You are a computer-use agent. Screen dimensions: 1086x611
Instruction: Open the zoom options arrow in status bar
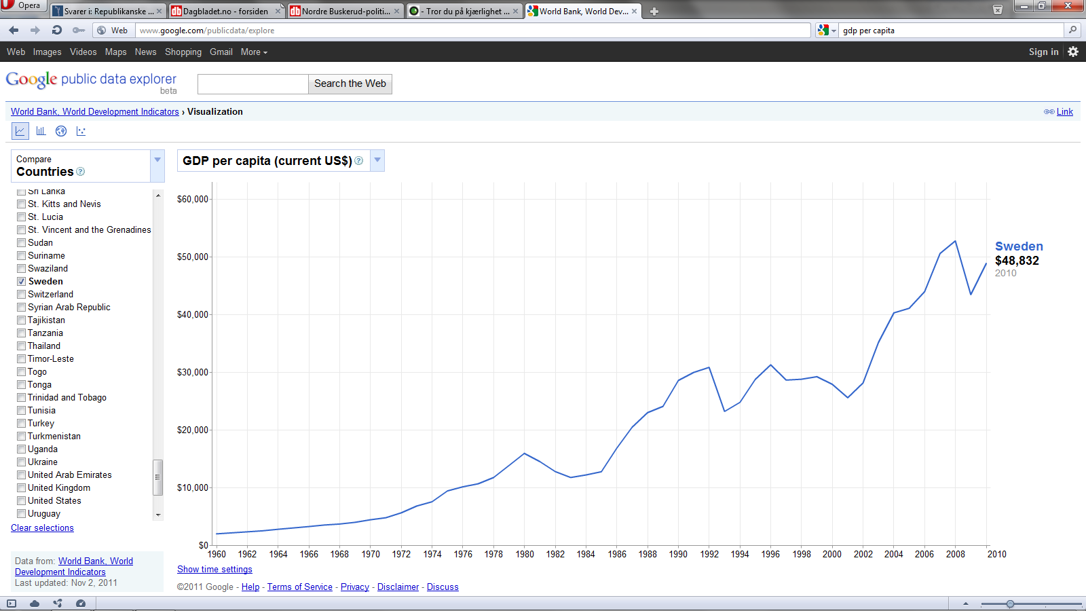(x=966, y=604)
